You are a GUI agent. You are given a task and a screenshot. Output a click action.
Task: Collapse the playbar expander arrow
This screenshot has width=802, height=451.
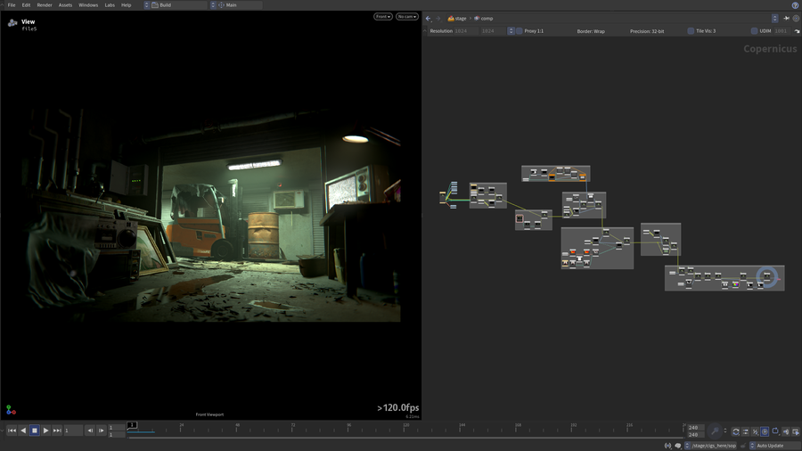(x=2, y=430)
